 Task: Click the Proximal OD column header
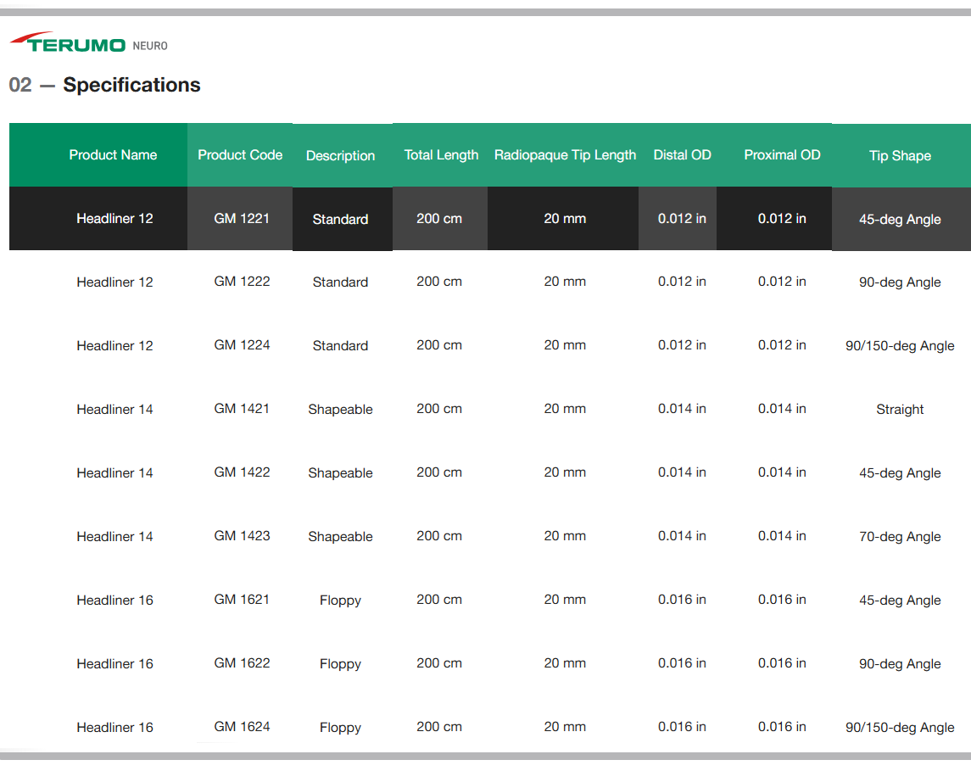click(x=782, y=155)
